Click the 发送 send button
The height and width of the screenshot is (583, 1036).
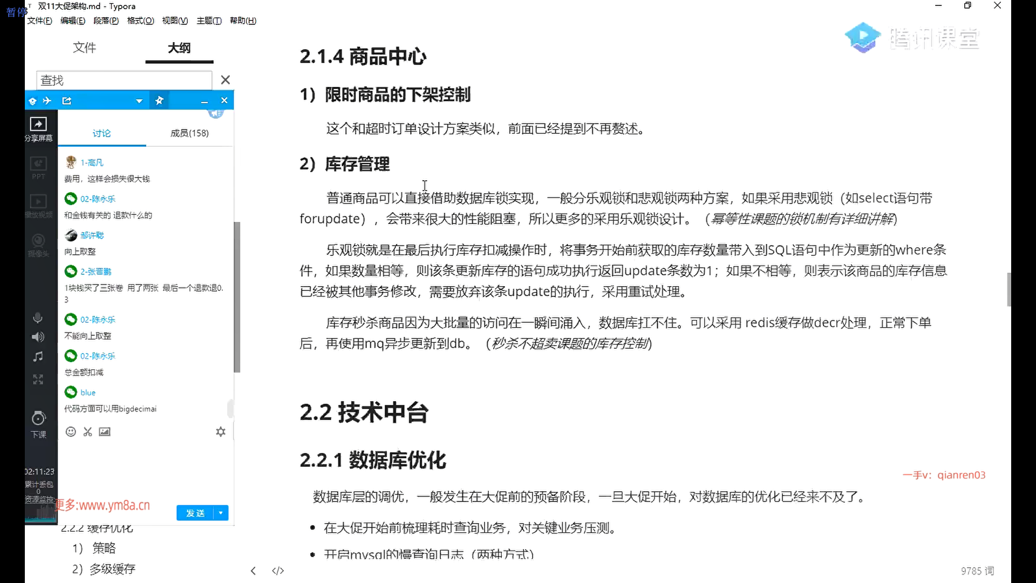pyautogui.click(x=195, y=513)
